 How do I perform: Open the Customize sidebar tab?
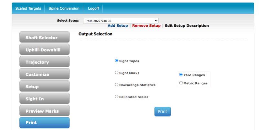click(x=44, y=74)
